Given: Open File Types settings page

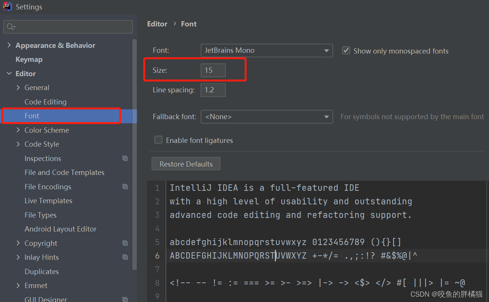Looking at the screenshot, I should tap(40, 215).
